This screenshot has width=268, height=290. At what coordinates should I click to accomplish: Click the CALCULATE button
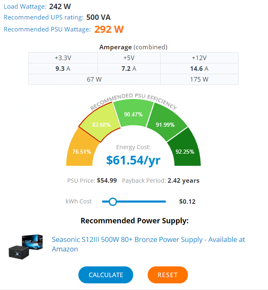tap(106, 275)
